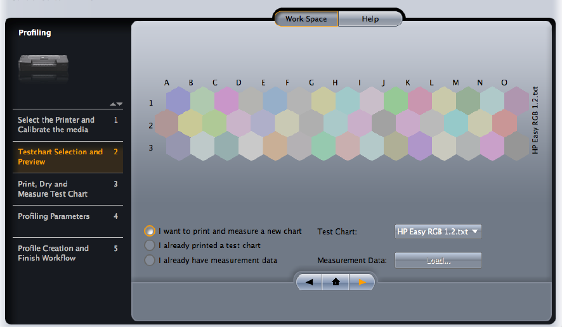Screen dimensions: 562x327
Task: Open step 3 Print, Dry and Measure Test Chart
Action: coord(68,189)
